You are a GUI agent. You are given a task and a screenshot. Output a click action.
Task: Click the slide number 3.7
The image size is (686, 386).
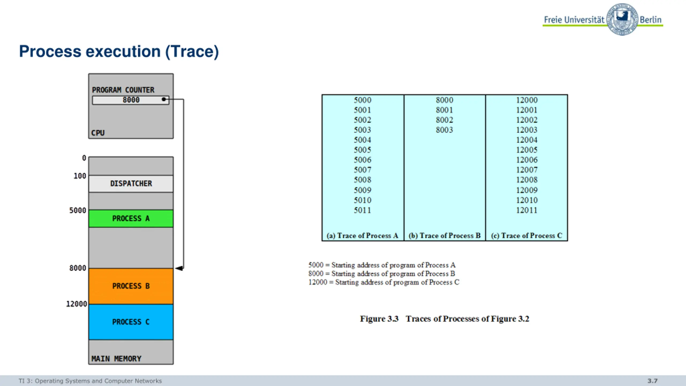(653, 381)
